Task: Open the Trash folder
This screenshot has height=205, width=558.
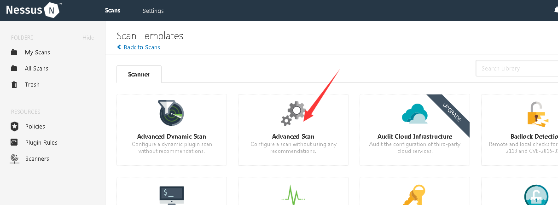Action: tap(32, 85)
